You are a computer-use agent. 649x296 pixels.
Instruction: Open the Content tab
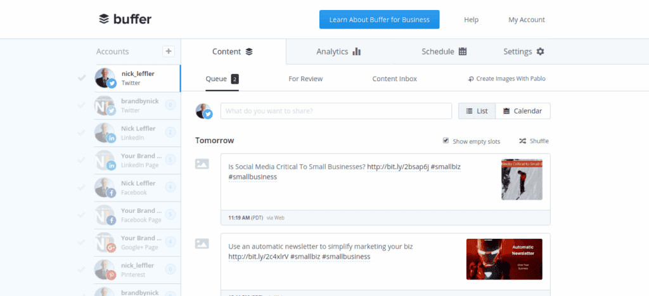coord(233,51)
